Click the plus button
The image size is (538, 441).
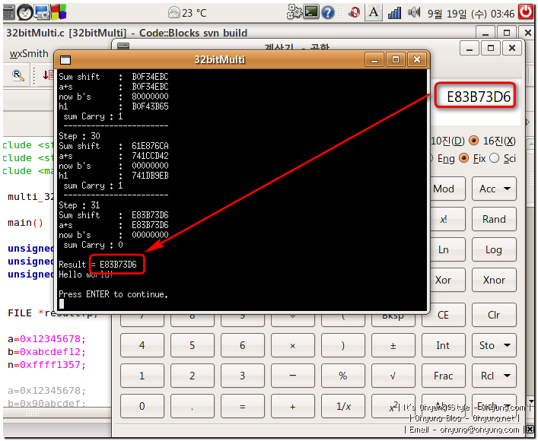point(293,406)
